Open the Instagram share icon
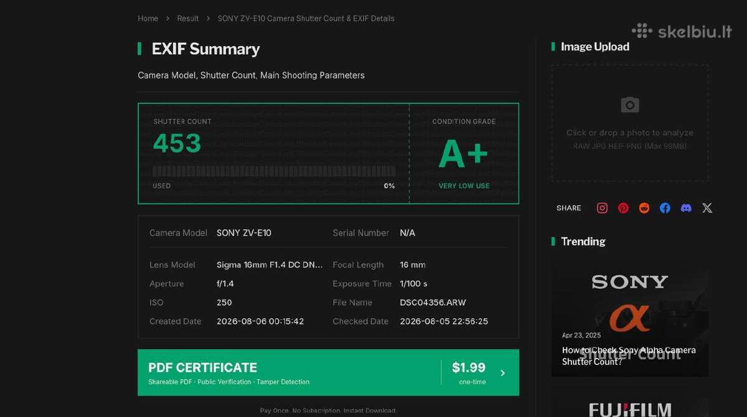This screenshot has width=747, height=417. [602, 208]
